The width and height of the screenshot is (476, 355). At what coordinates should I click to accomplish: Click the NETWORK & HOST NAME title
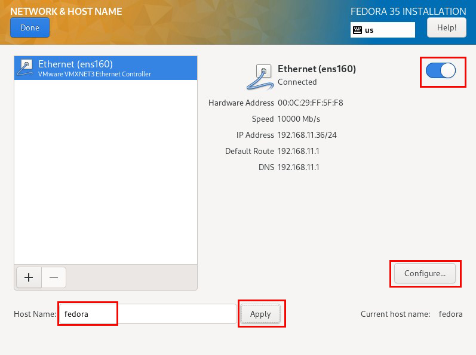pyautogui.click(x=66, y=11)
